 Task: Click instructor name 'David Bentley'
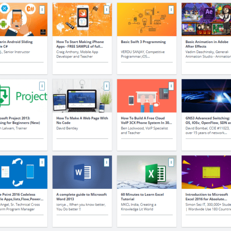67,128
